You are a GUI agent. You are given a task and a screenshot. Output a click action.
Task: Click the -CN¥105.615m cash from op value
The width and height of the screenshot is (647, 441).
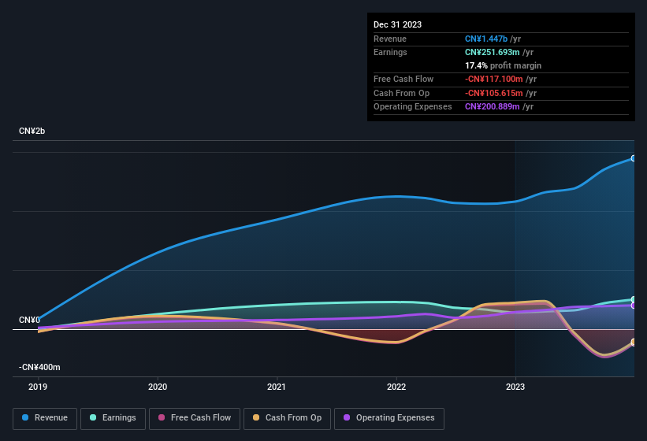(x=494, y=93)
